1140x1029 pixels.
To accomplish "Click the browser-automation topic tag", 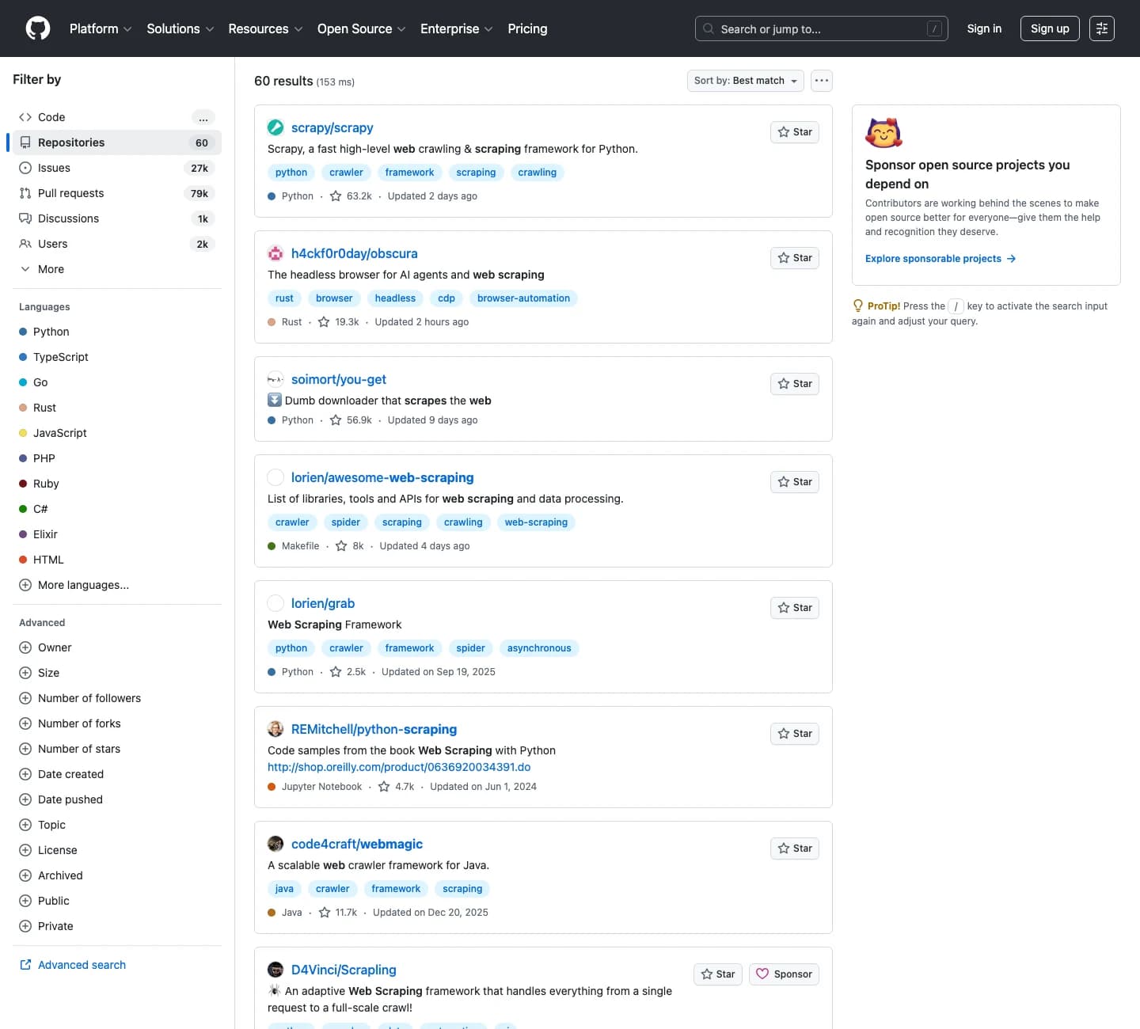I will click(523, 298).
